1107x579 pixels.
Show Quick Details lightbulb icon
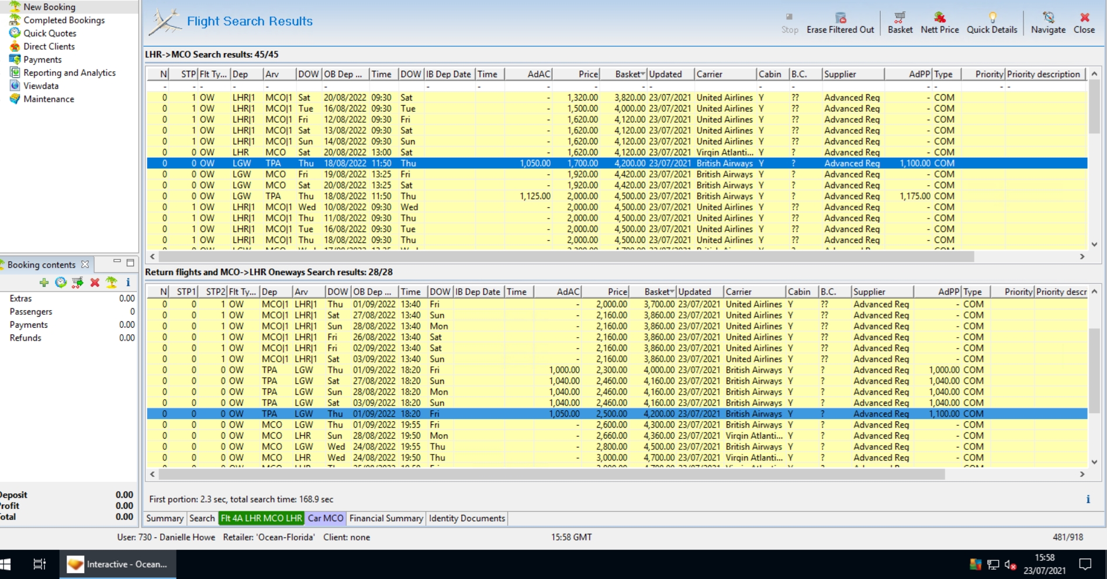(x=991, y=18)
